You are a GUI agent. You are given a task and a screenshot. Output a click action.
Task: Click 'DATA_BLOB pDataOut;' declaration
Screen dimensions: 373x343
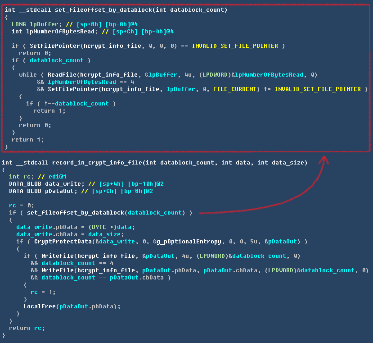click(x=43, y=191)
